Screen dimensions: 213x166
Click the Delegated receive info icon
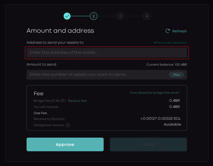68,125
